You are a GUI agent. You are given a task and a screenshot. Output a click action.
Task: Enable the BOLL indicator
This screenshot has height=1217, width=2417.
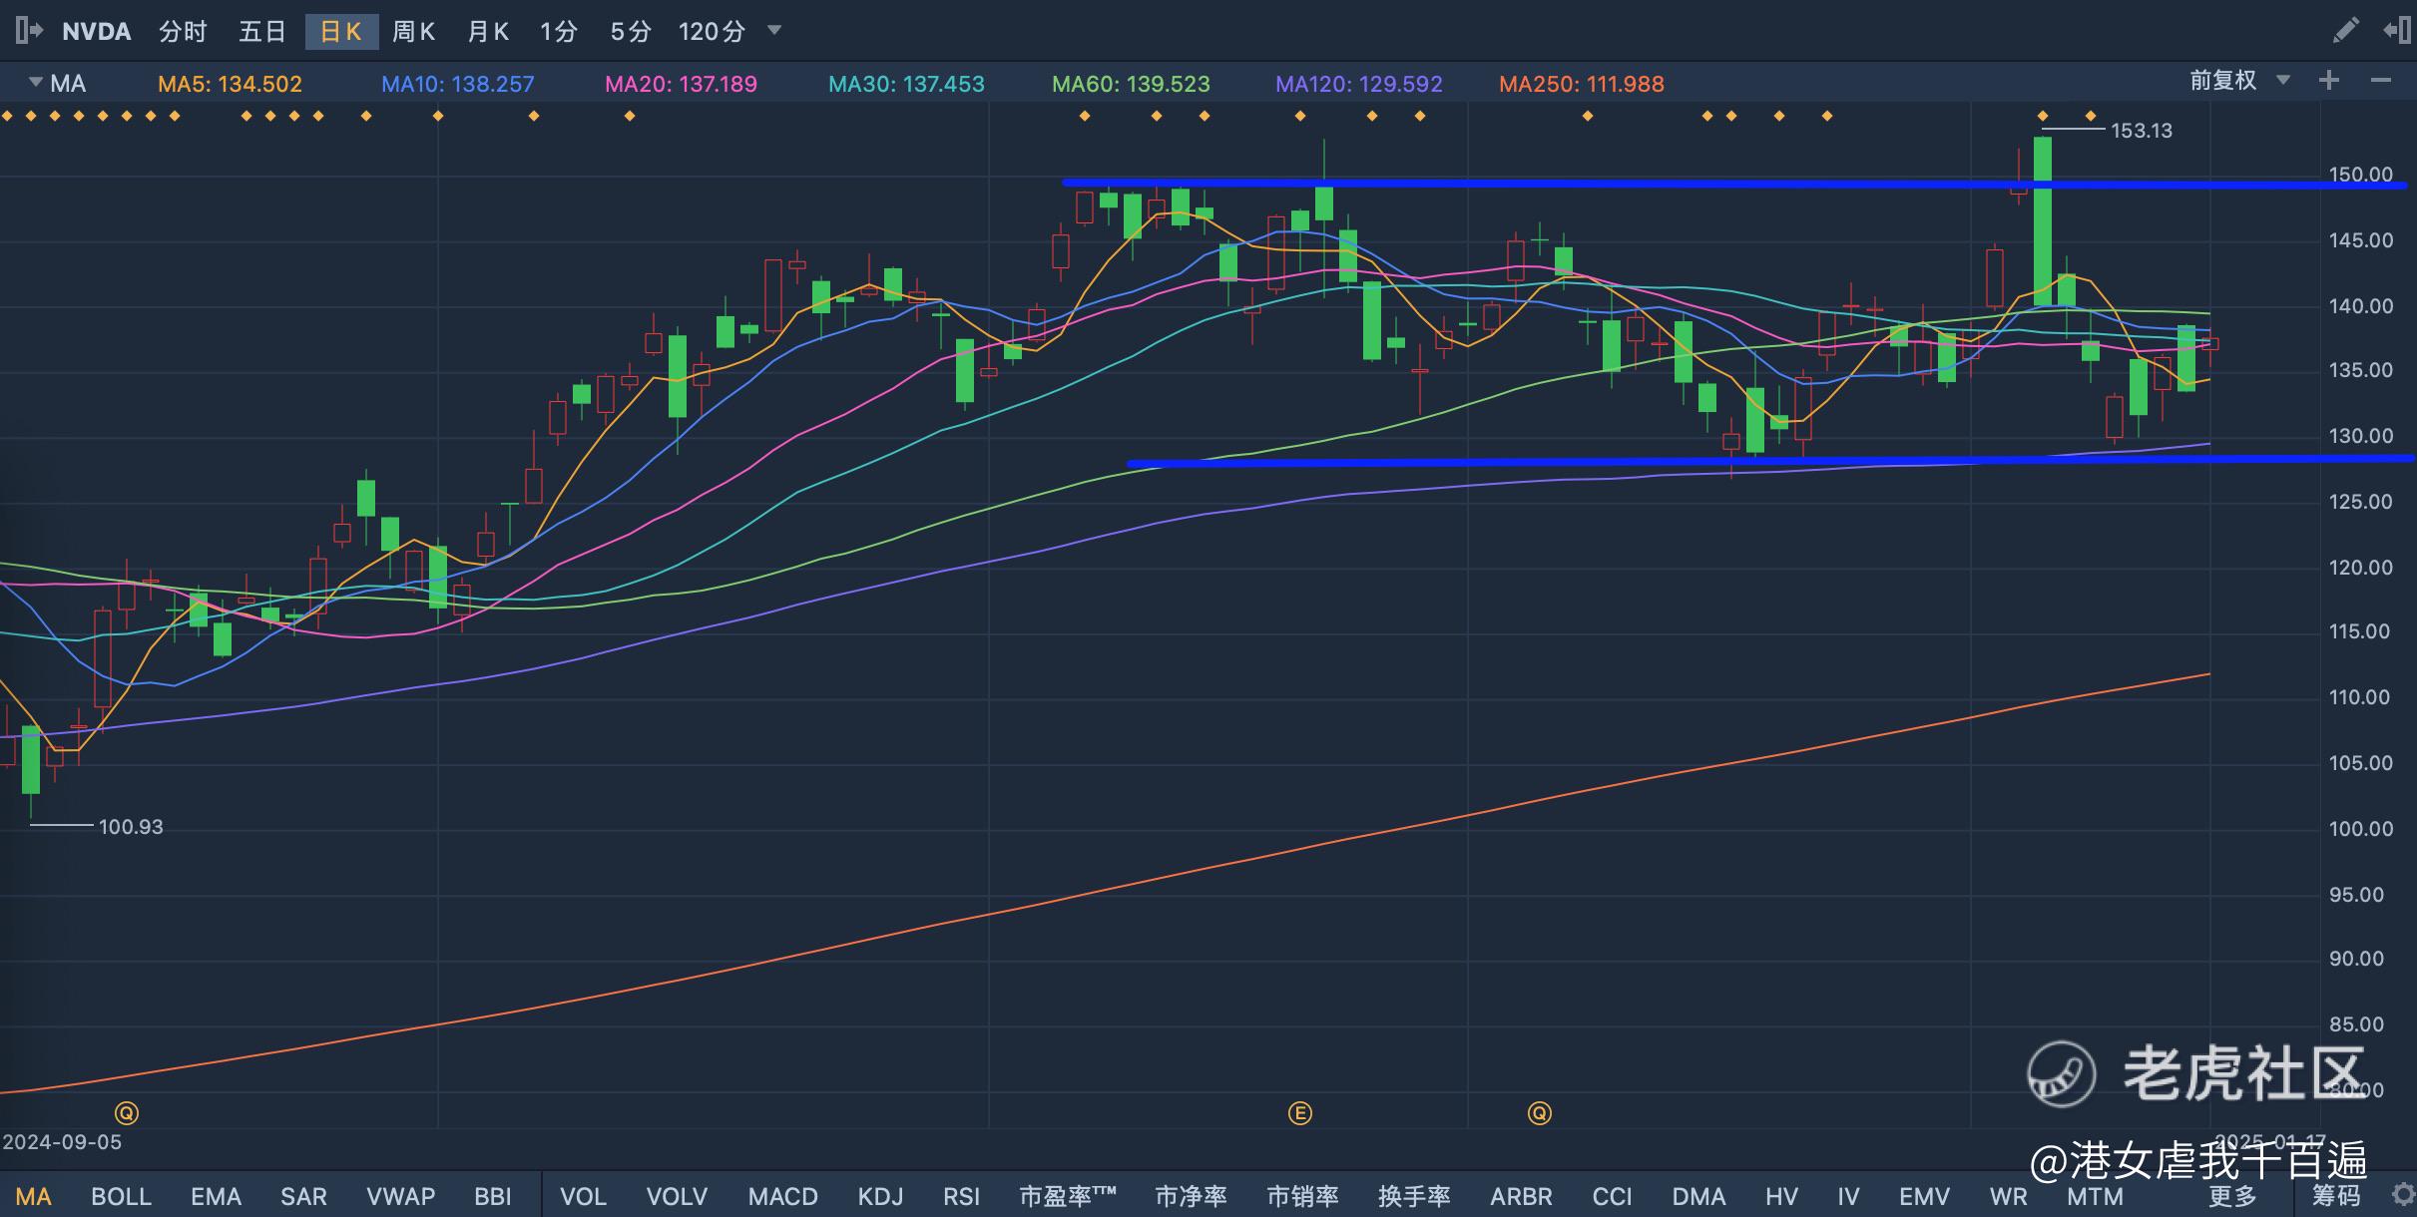tap(121, 1196)
